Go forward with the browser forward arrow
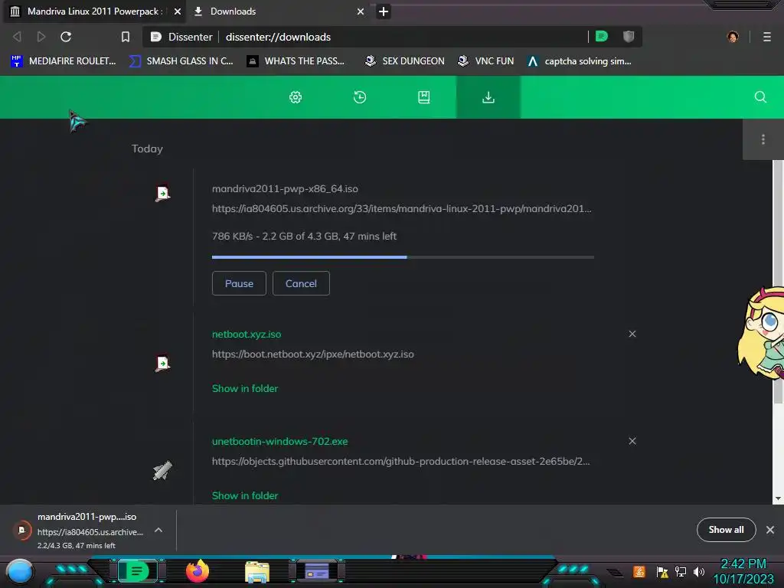The width and height of the screenshot is (784, 588). point(41,37)
